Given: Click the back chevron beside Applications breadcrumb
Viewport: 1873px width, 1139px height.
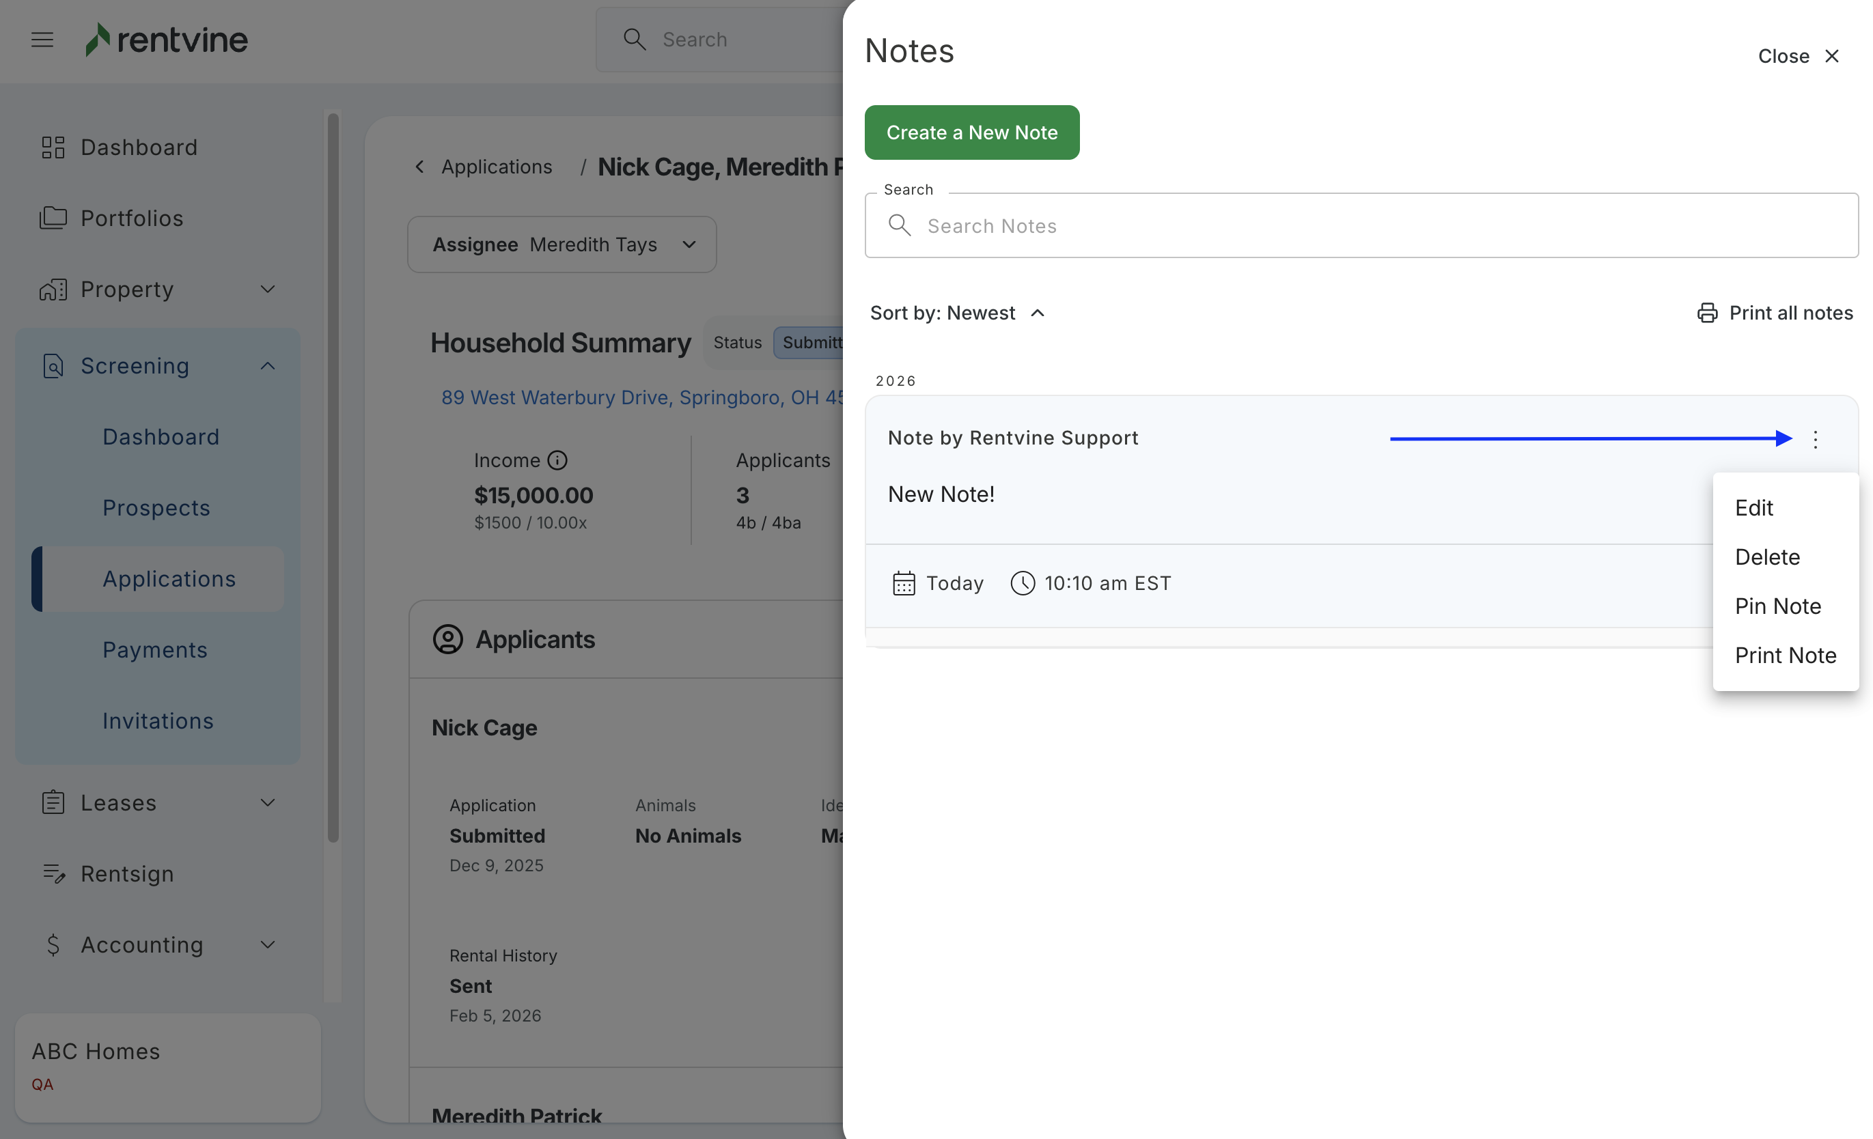Looking at the screenshot, I should click(419, 167).
